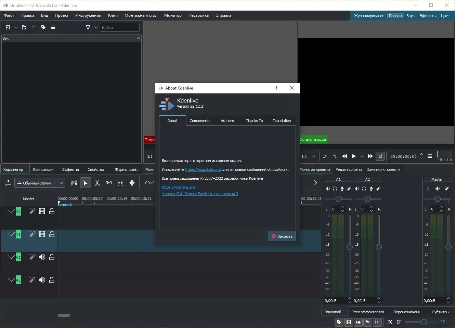
Task: Open effects wand in Master mixer channel
Action: tap(447, 189)
